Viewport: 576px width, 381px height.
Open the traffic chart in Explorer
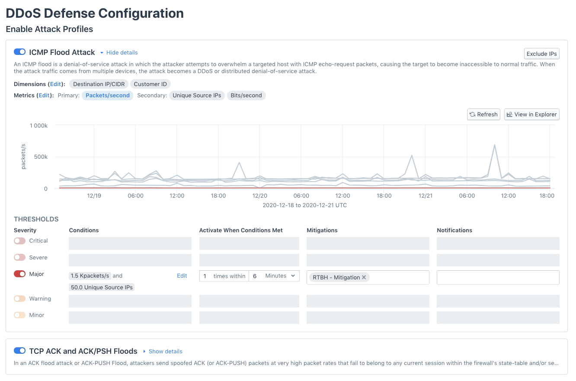tap(531, 114)
